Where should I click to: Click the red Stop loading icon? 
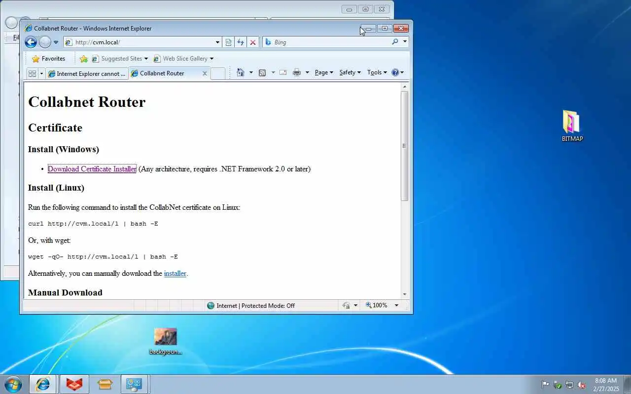tap(253, 42)
